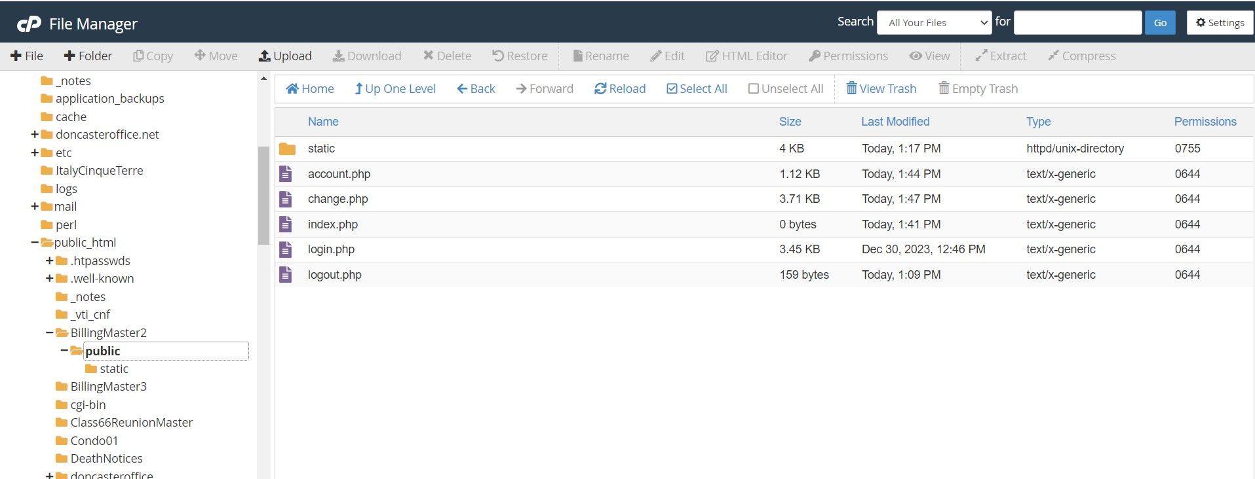Click the Delete toolbar icon
1255x479 pixels.
tap(428, 56)
